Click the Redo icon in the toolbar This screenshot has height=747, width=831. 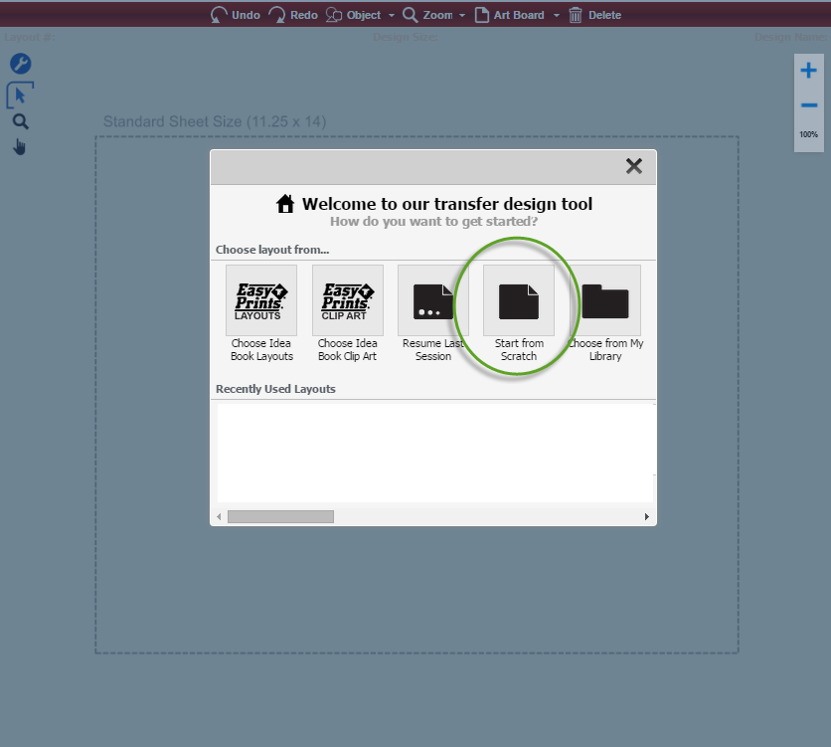[x=276, y=15]
